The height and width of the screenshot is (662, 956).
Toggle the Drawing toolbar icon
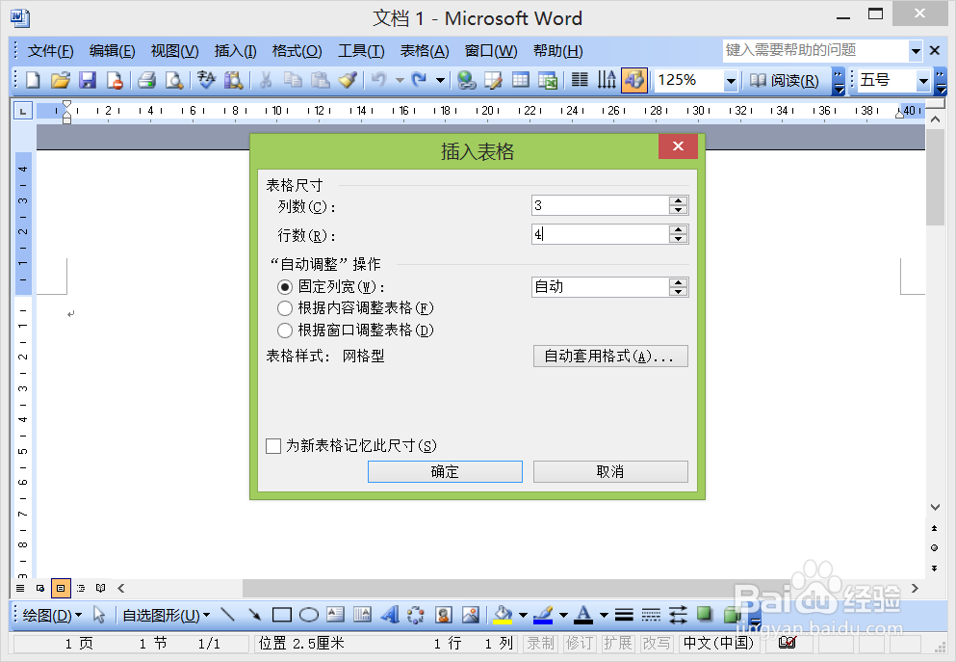click(x=634, y=80)
